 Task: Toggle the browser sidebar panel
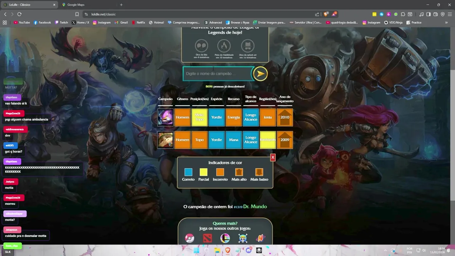[428, 14]
